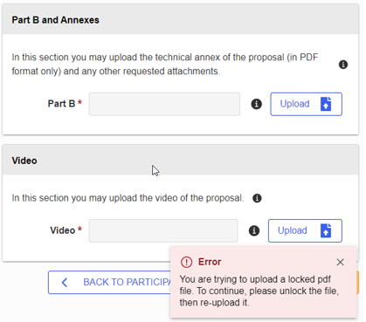
Task: Click the file-upload arrow icon in Video Upload button
Action: (x=326, y=230)
